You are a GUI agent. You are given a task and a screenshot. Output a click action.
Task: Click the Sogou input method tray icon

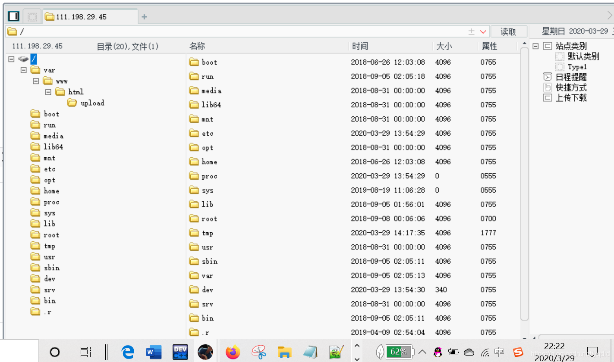[x=518, y=352]
